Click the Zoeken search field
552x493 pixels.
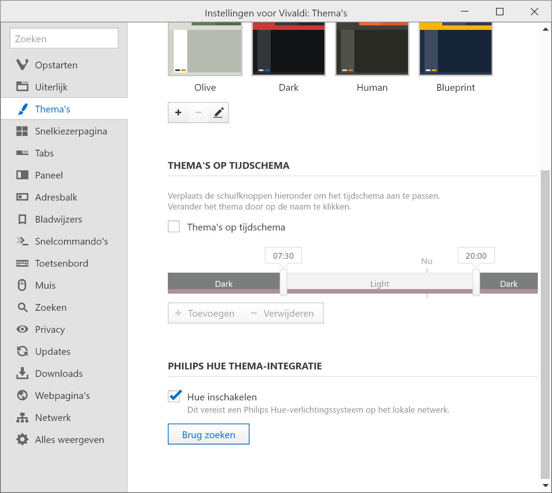click(x=64, y=38)
